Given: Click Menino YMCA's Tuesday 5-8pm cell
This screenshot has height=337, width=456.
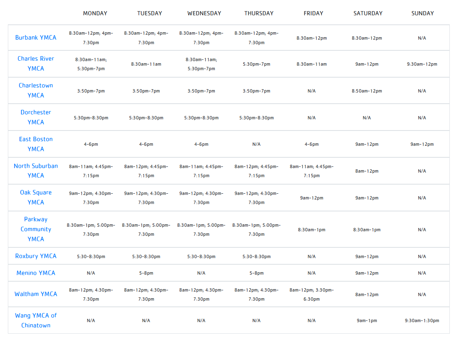Looking at the screenshot, I should coord(146,273).
